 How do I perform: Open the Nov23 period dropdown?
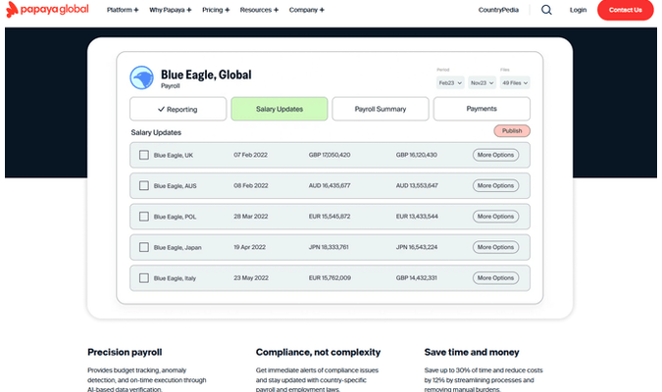tap(482, 82)
